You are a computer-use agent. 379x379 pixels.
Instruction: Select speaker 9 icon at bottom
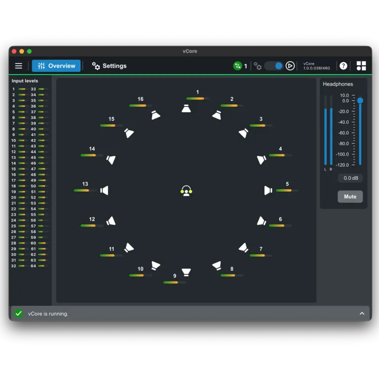pyautogui.click(x=186, y=272)
